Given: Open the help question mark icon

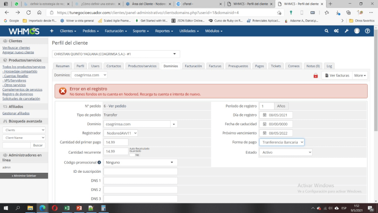Looking at the screenshot, I should click(368, 31).
